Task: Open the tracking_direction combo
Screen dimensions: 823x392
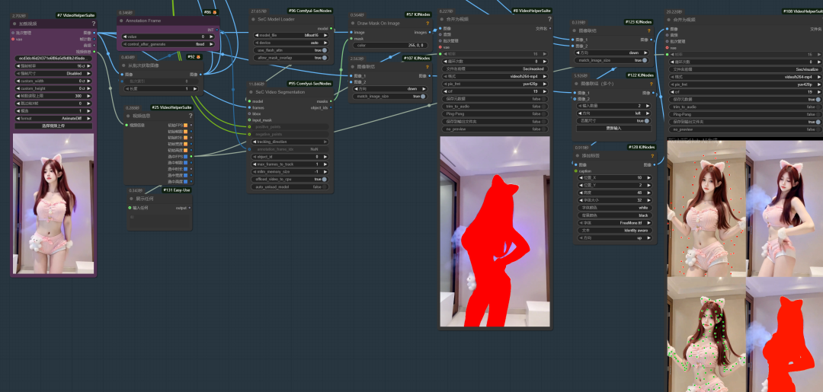Action: pyautogui.click(x=290, y=142)
